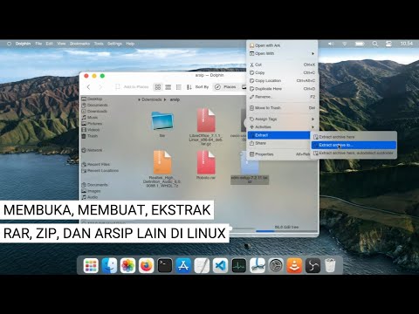Click Downloads in the breadcrumb path
The width and height of the screenshot is (419, 314).
point(151,99)
